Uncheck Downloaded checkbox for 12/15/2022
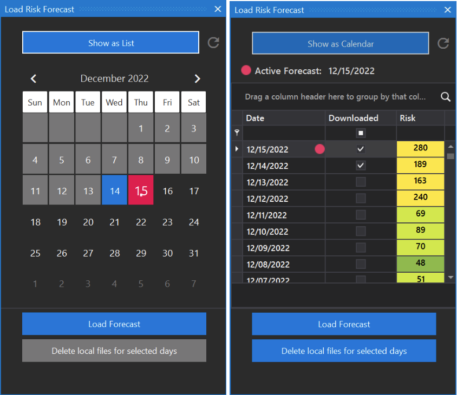 tap(361, 149)
